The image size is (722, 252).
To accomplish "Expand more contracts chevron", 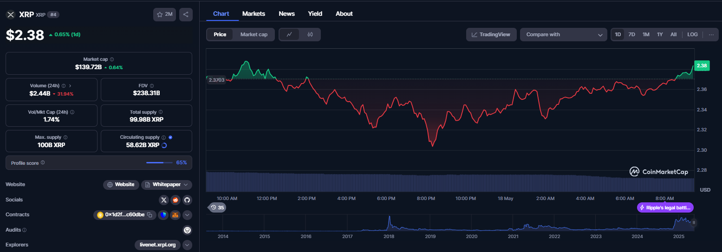I will 187,215.
